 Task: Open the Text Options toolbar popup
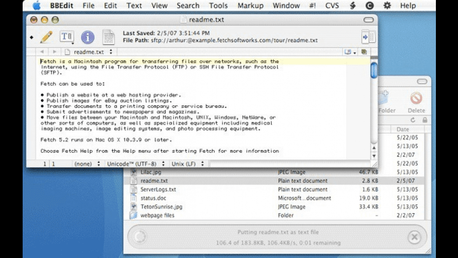pyautogui.click(x=67, y=37)
